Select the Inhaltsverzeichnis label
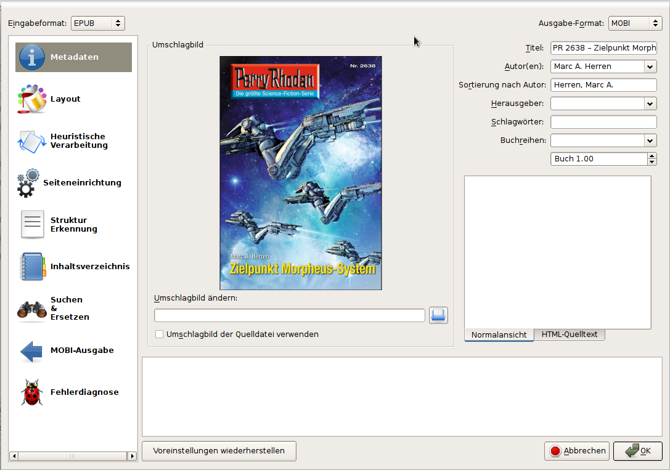Image resolution: width=670 pixels, height=470 pixels. 90,266
